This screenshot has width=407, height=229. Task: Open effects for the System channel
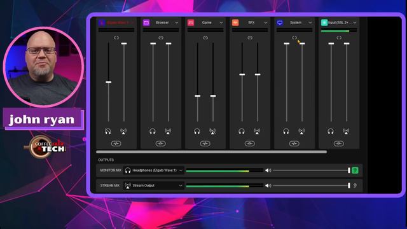[x=294, y=143]
